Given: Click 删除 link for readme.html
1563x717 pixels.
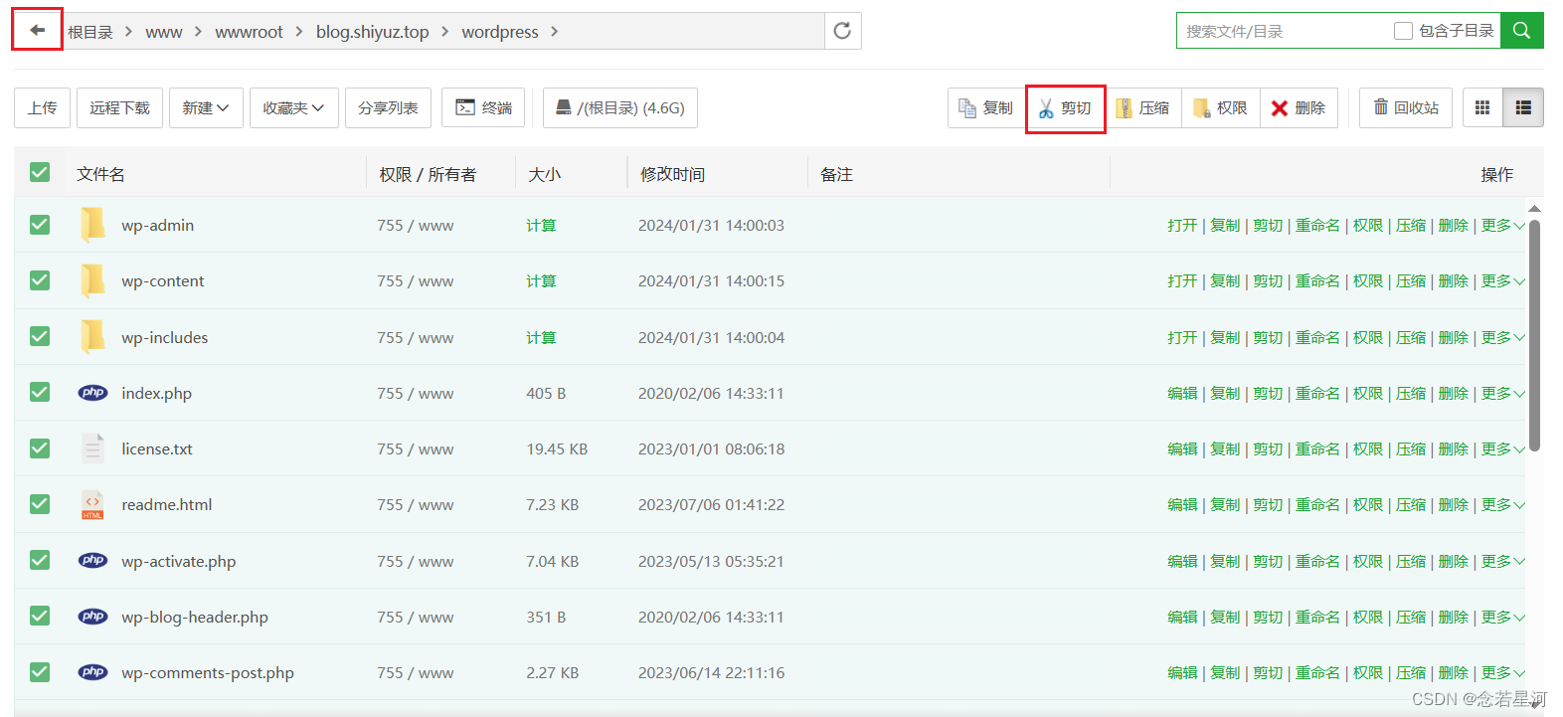Looking at the screenshot, I should coord(1453,504).
